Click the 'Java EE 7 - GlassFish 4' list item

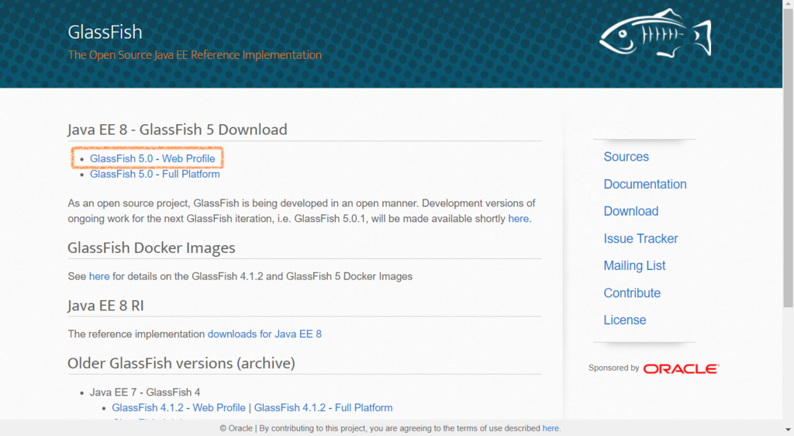coord(145,393)
